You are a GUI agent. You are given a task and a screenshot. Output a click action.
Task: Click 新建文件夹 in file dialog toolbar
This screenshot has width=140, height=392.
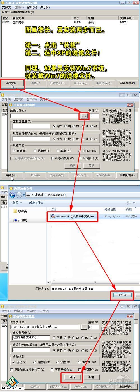pyautogui.click(x=36, y=203)
